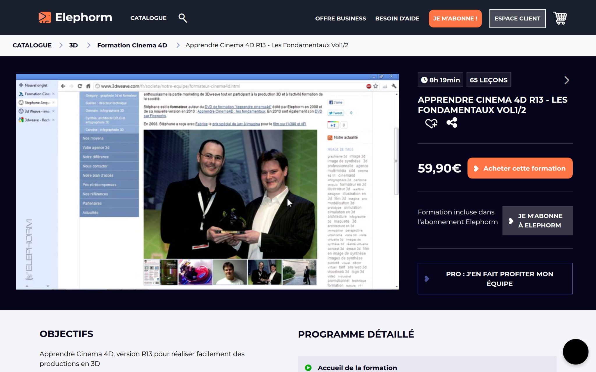Open the ESPACE CLIENT area
The image size is (596, 372).
pos(517,19)
